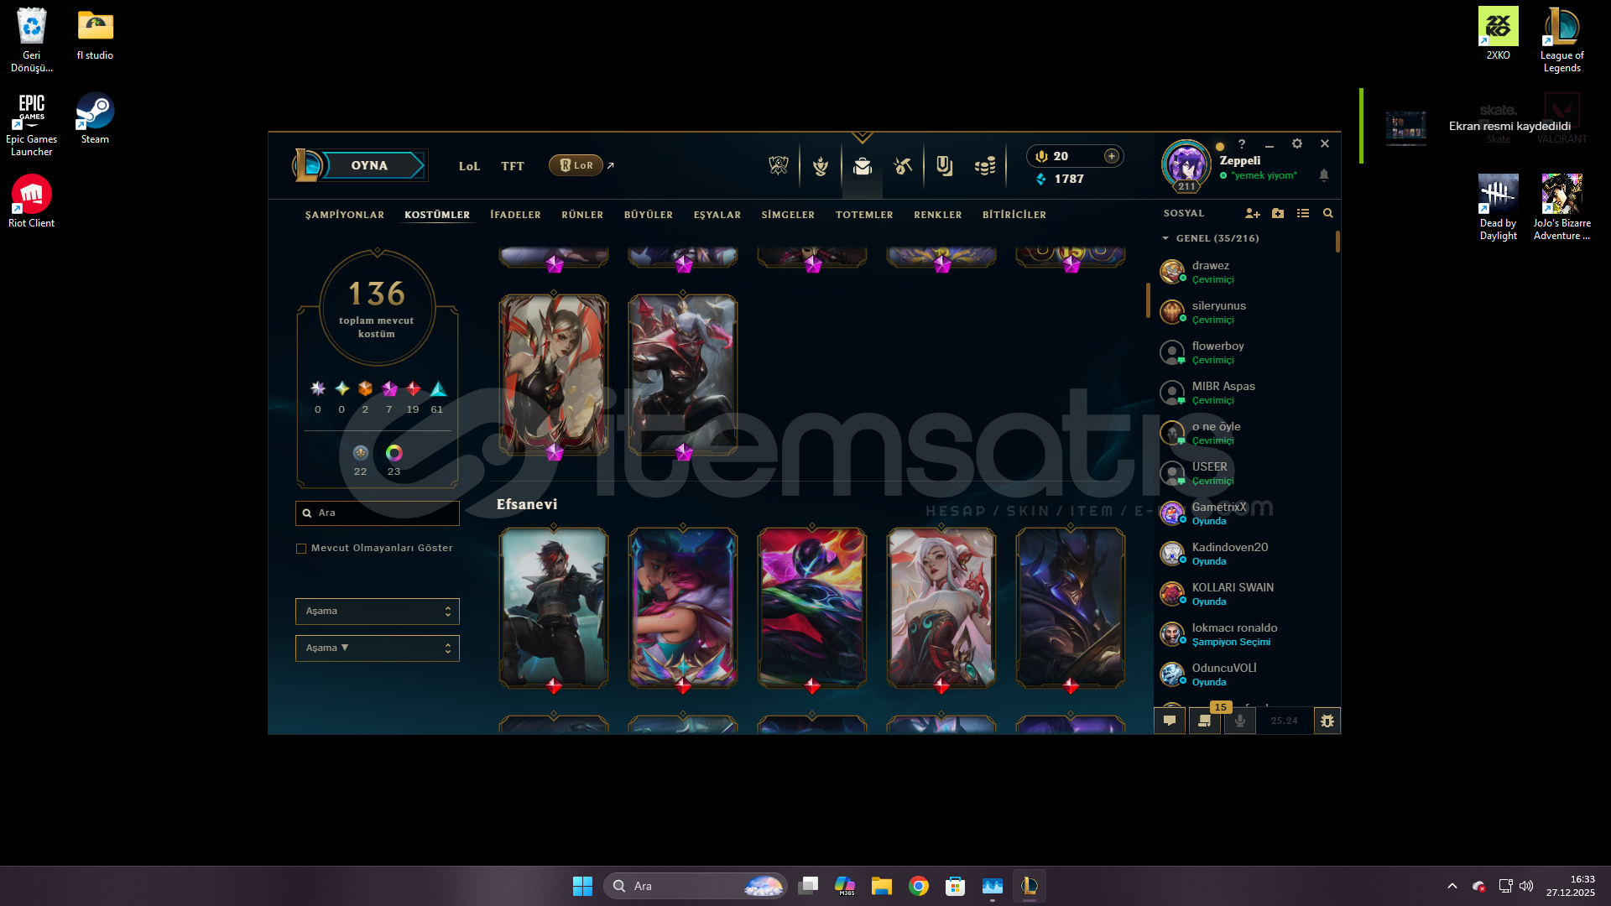Click the new friend folder icon
Image resolution: width=1611 pixels, height=906 pixels.
(1278, 214)
